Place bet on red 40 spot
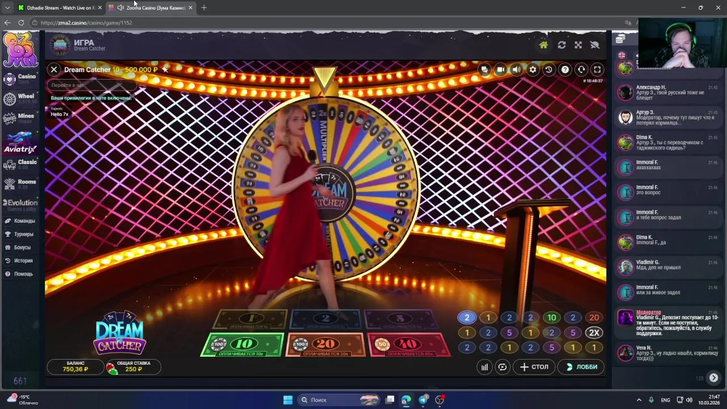The image size is (727, 409). click(x=409, y=345)
